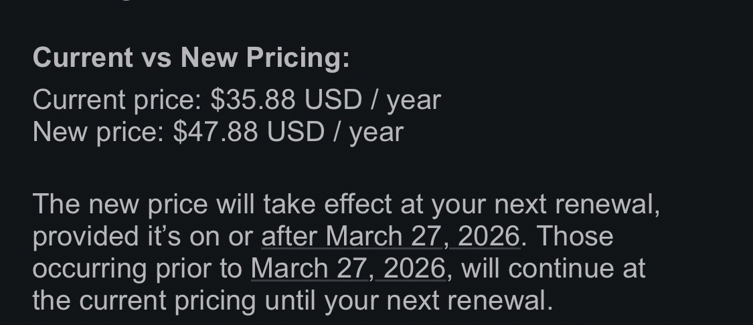
Task: Click the phrase "occurring prior to"
Action: 137,268
